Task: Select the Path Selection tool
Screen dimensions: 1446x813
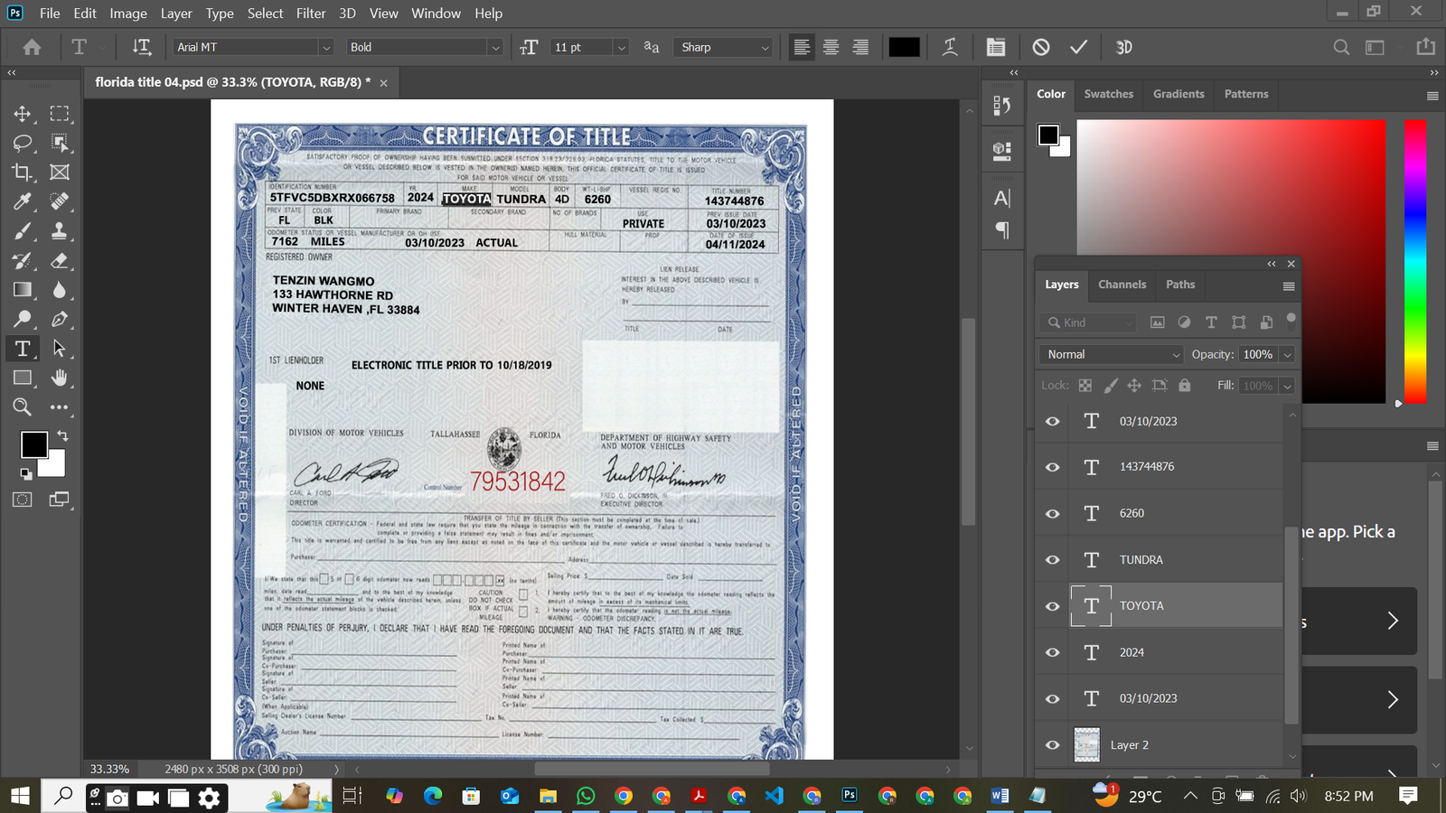Action: pos(60,349)
